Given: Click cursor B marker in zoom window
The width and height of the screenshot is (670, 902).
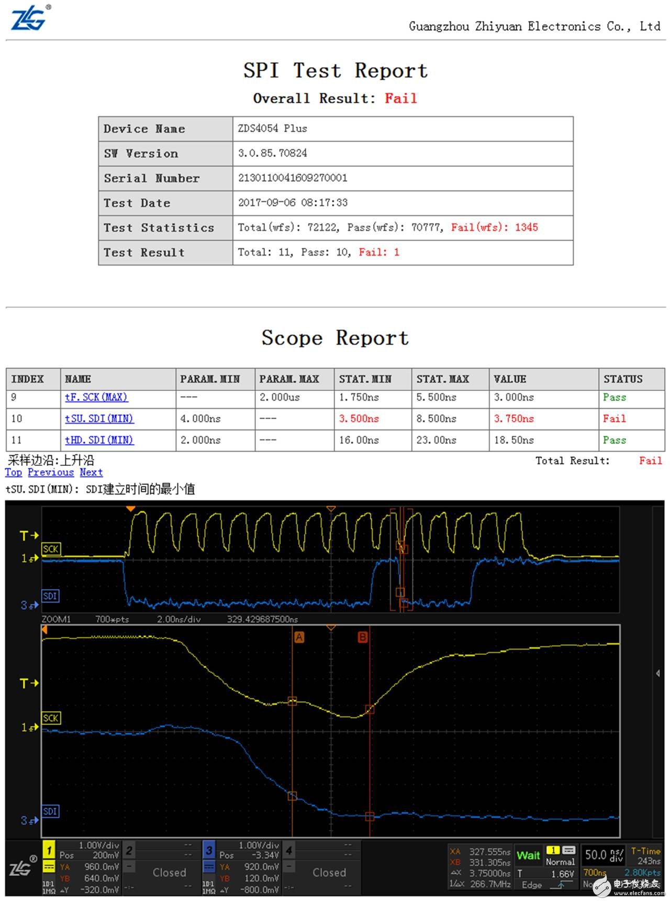Looking at the screenshot, I should pyautogui.click(x=362, y=637).
